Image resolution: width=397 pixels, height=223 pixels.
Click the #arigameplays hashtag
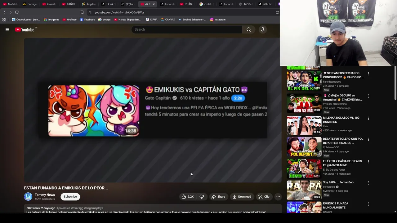point(94,208)
